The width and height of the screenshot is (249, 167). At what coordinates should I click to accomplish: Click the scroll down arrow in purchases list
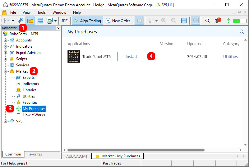click(245, 145)
